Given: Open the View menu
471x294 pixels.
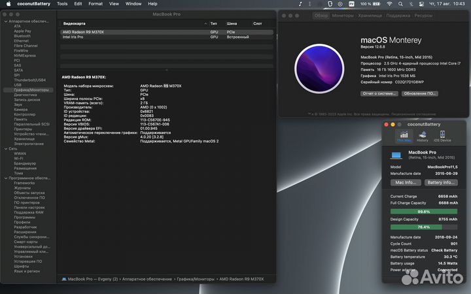Looking at the screenshot, I should click(114, 4).
